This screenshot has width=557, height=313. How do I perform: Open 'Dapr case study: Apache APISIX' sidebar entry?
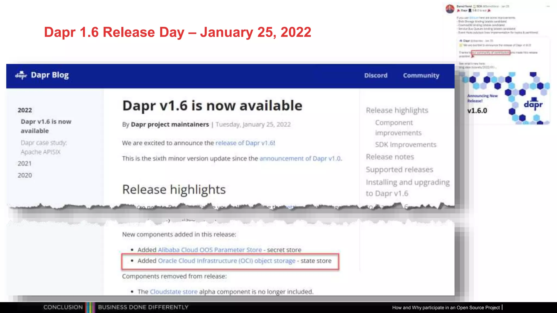[x=44, y=147]
